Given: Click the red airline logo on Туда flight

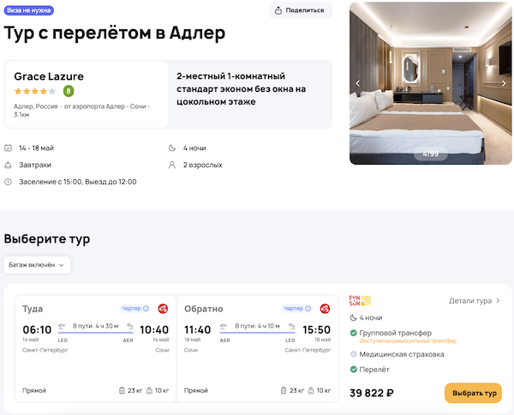Looking at the screenshot, I should point(164,309).
